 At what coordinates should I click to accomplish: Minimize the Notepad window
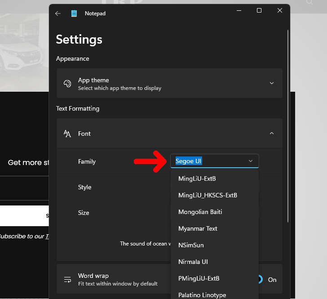click(239, 10)
